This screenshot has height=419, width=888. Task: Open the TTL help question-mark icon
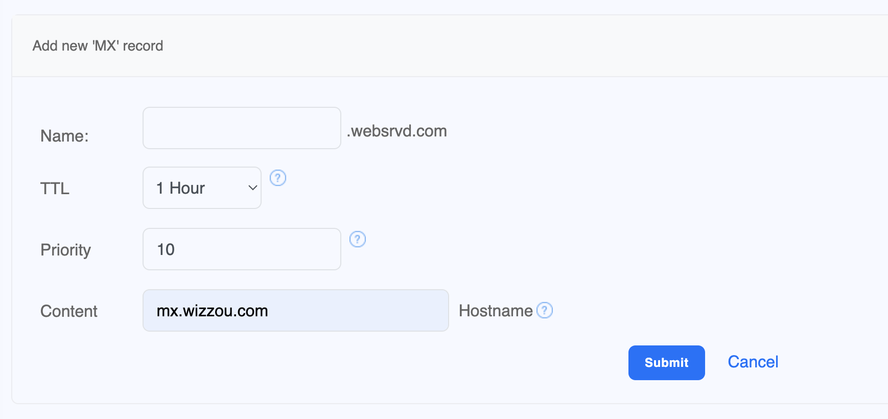click(x=277, y=178)
